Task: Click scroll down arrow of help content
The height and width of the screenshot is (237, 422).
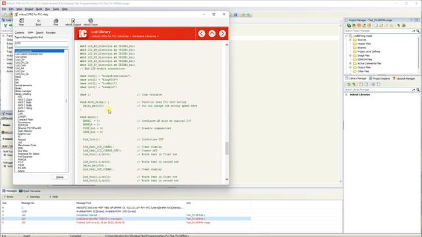Action: coord(227,179)
